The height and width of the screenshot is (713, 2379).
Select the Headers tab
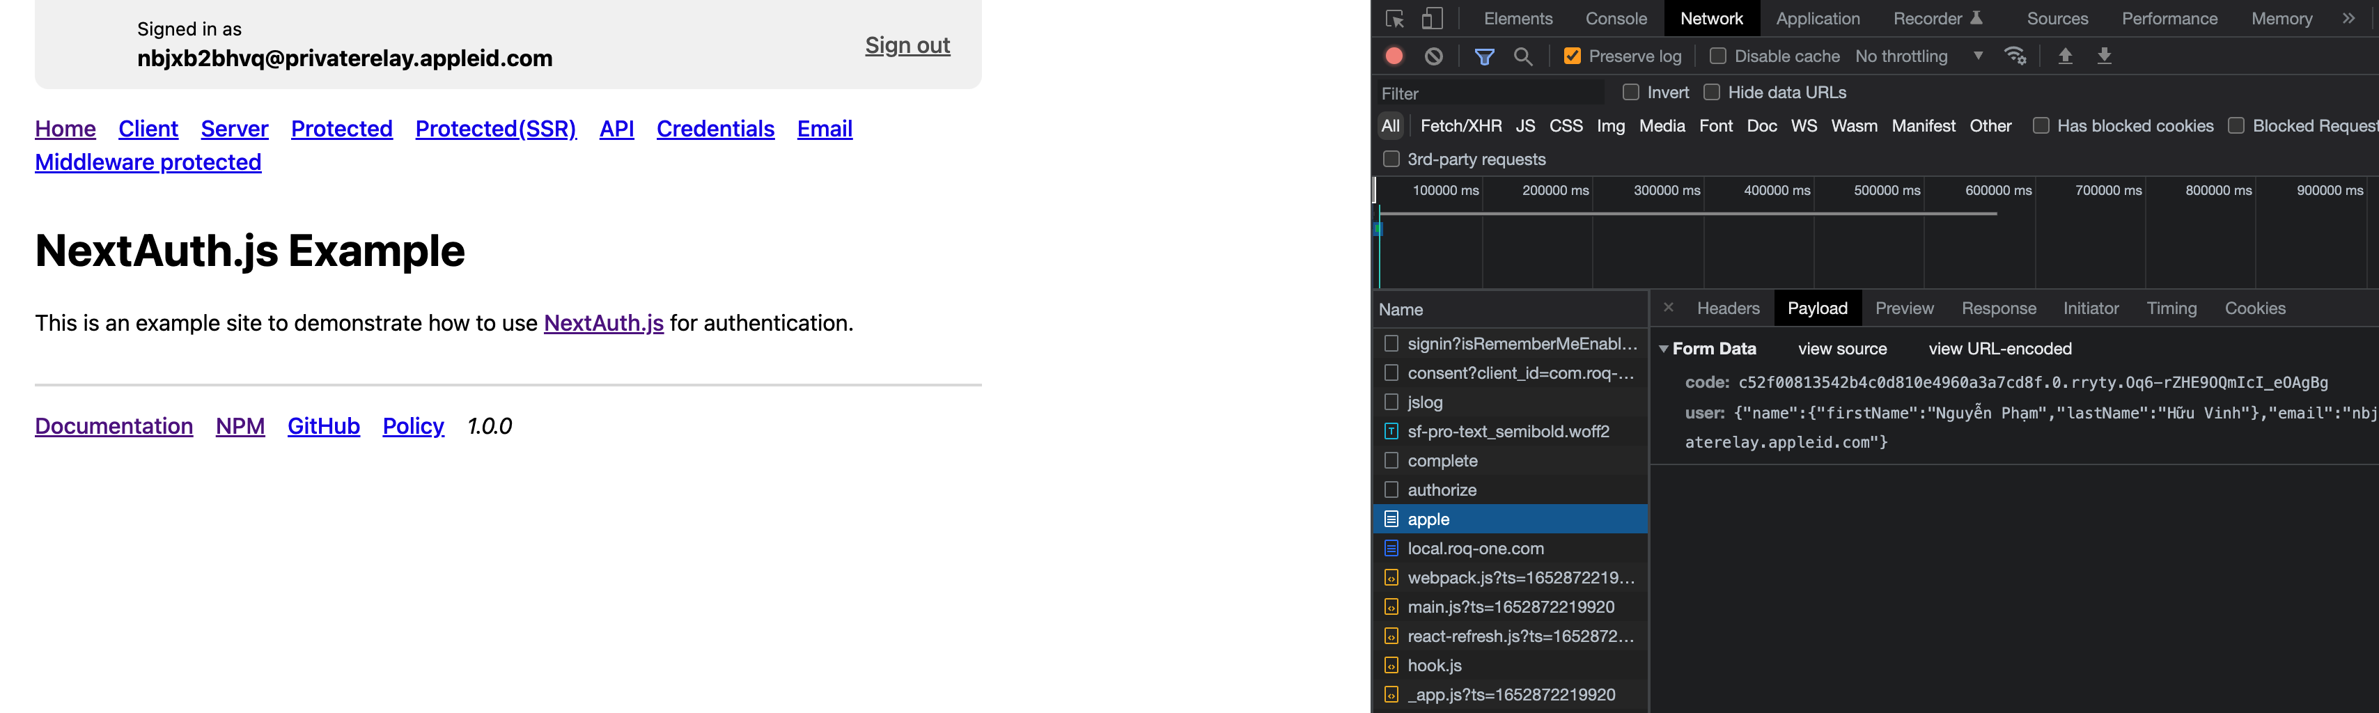[1727, 308]
